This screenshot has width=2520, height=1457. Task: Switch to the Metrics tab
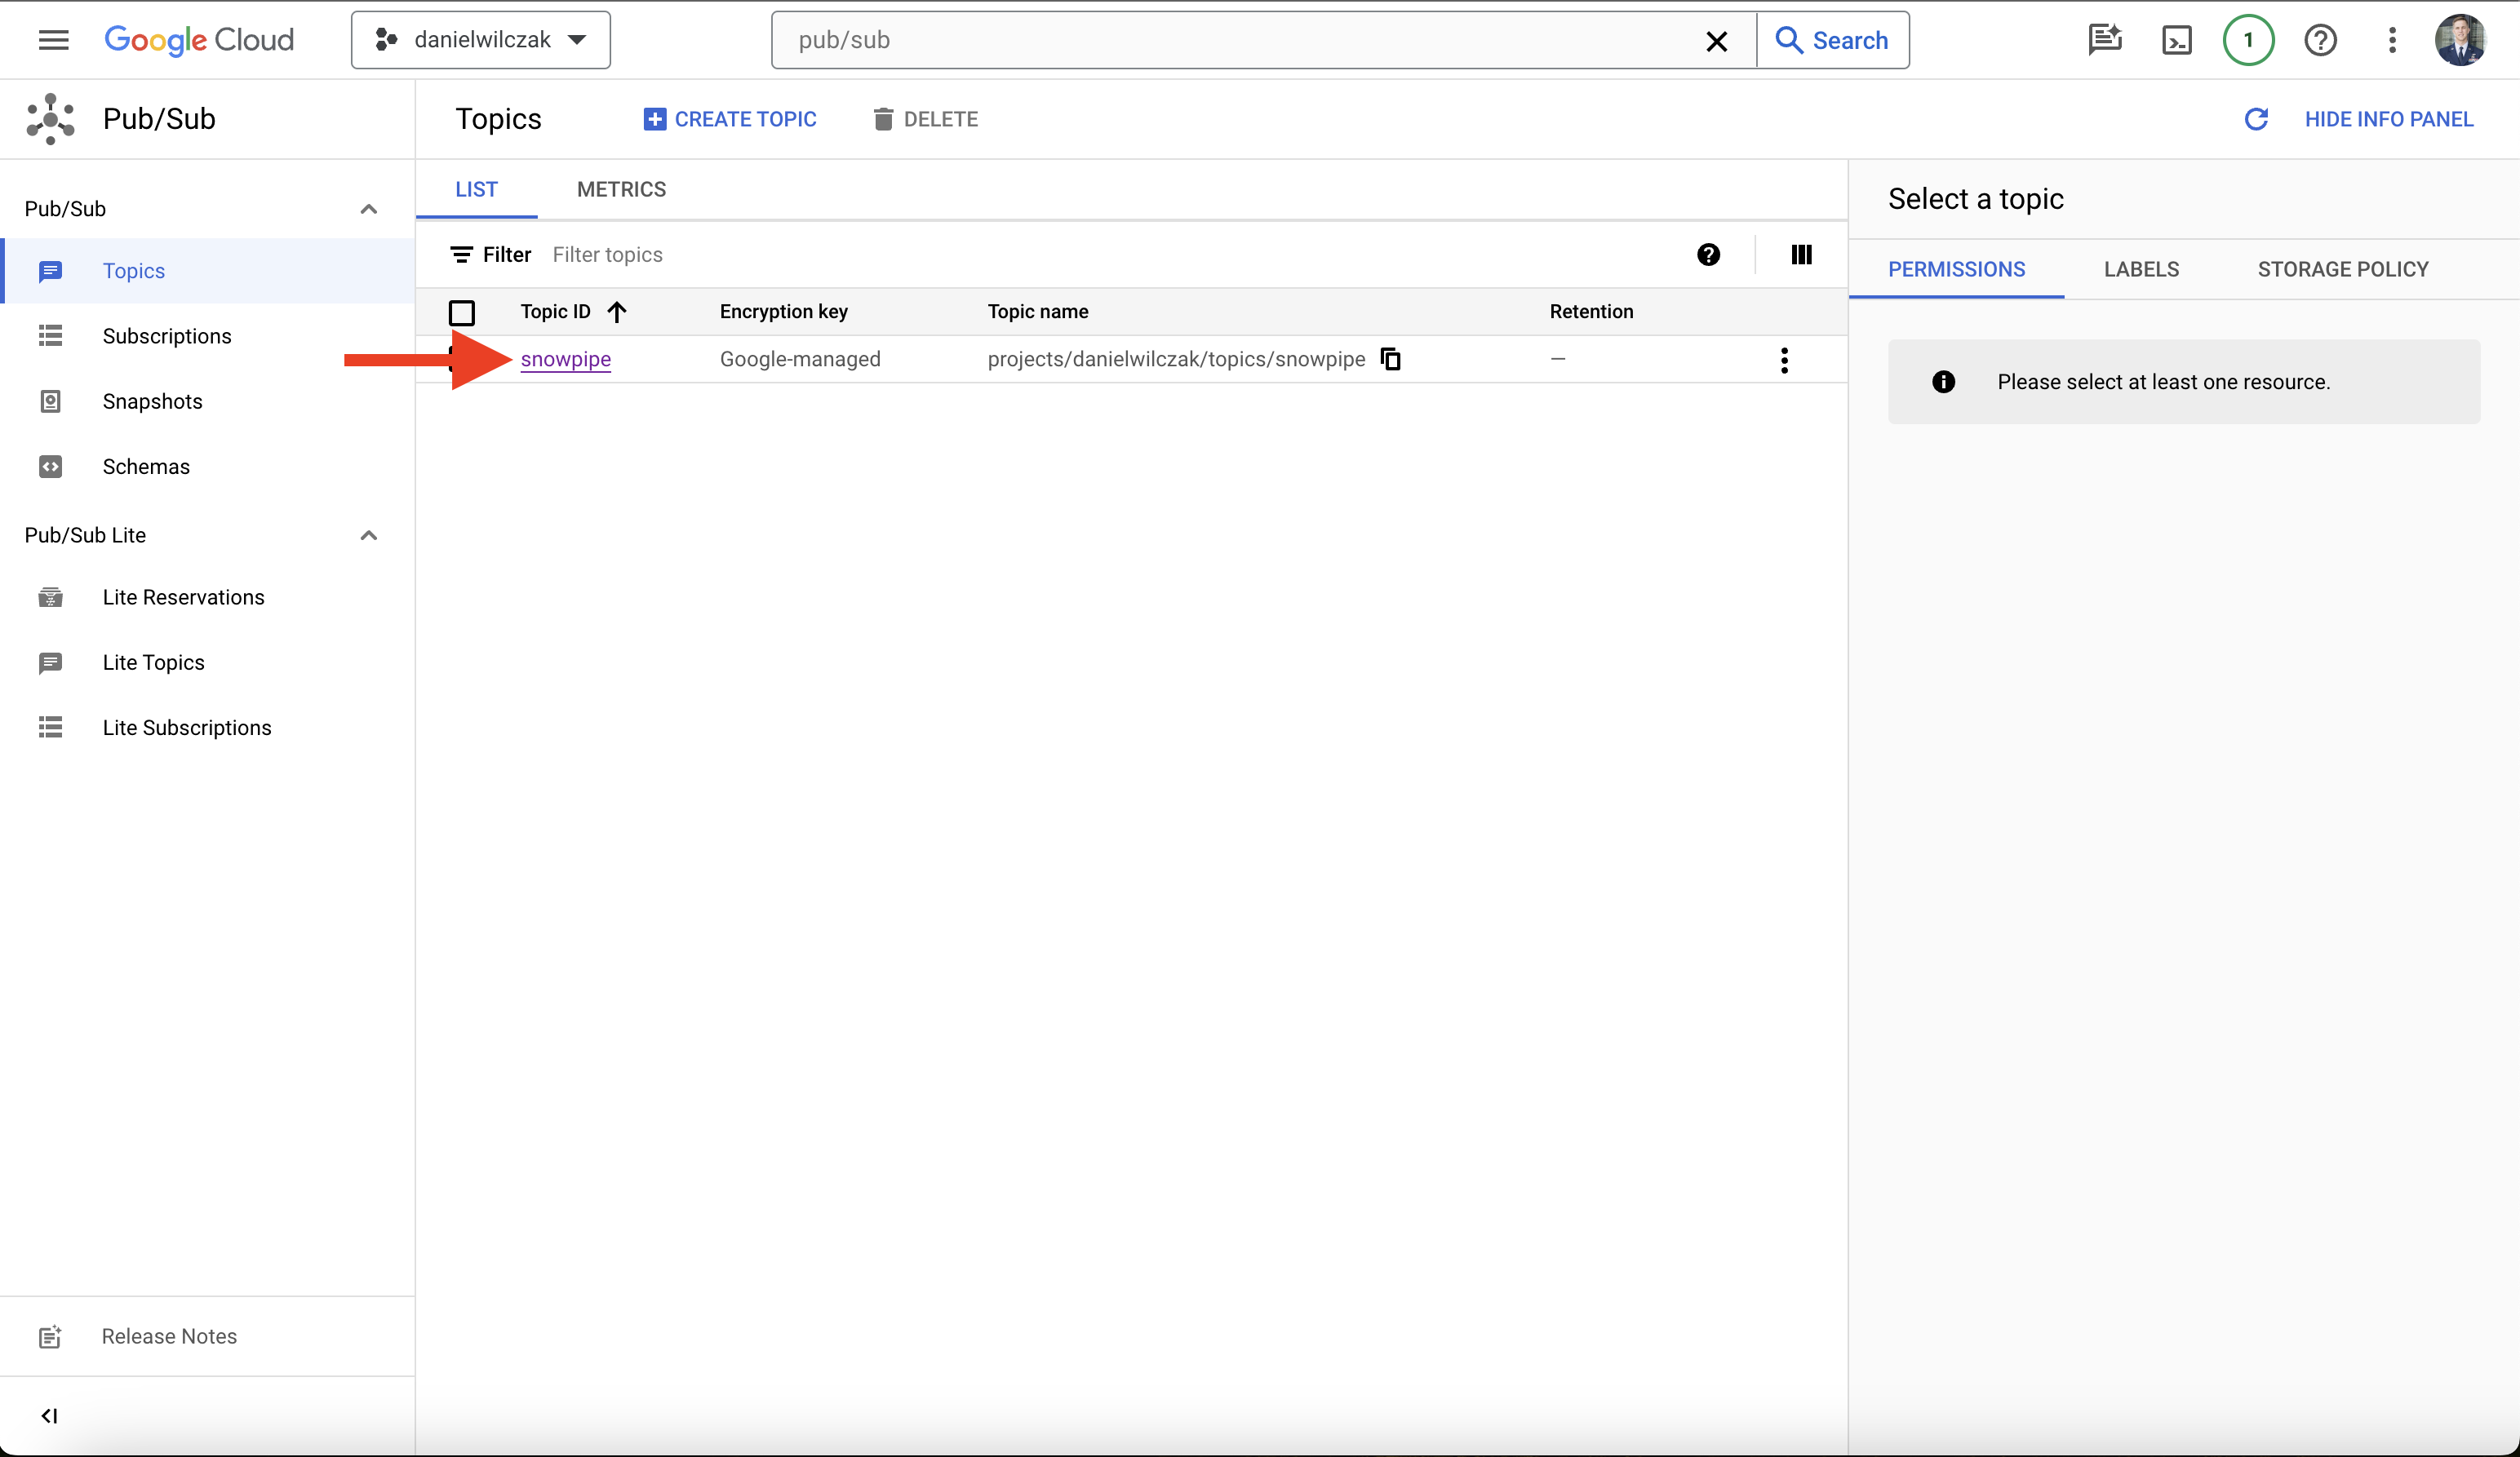coord(621,189)
